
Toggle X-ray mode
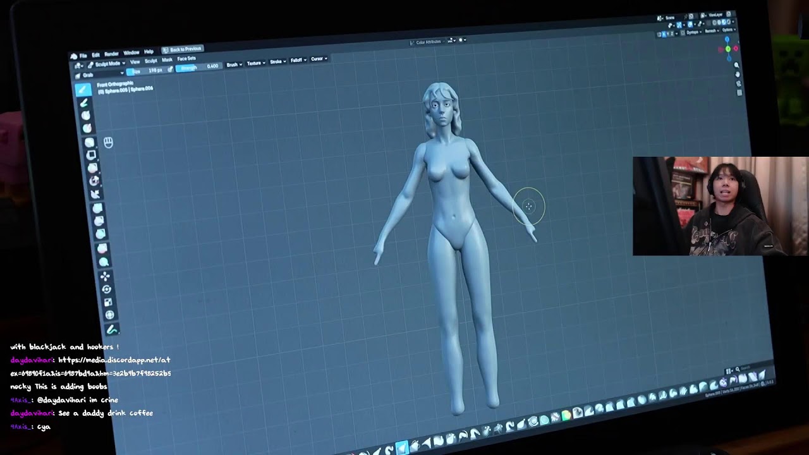(708, 23)
